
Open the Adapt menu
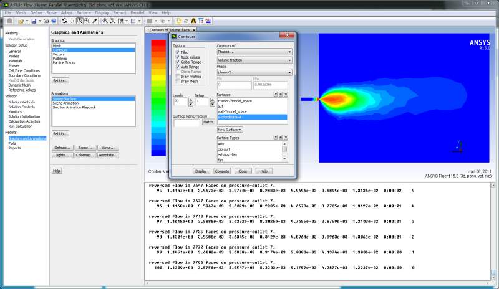click(67, 12)
